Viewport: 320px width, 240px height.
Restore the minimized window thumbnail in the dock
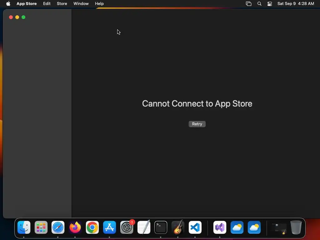click(279, 229)
